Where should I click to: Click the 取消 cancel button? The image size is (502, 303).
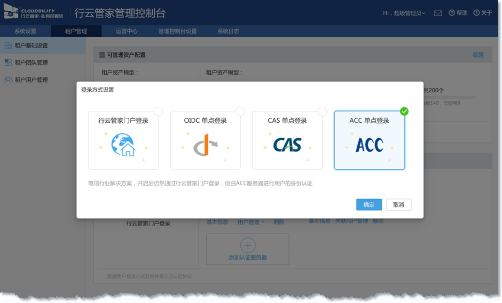[398, 205]
